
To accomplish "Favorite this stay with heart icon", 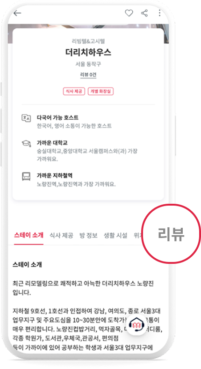I will point(129,13).
